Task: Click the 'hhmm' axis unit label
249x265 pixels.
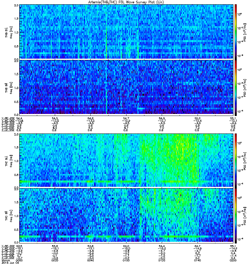Action: point(5,260)
